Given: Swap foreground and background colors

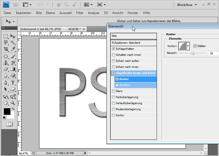Looking at the screenshot, I should [13, 109].
